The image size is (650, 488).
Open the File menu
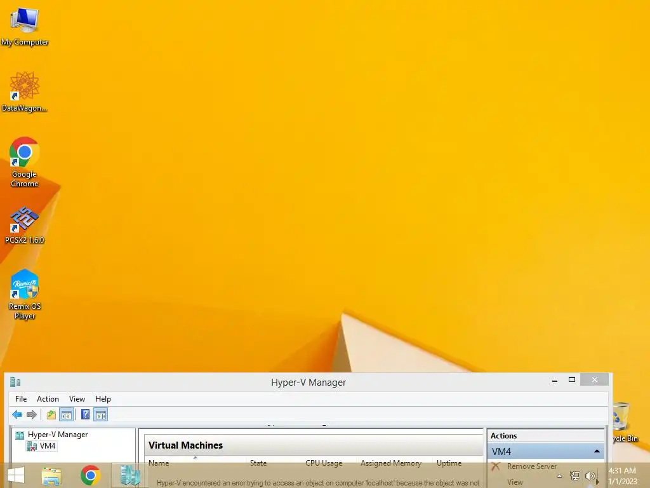[x=21, y=399]
